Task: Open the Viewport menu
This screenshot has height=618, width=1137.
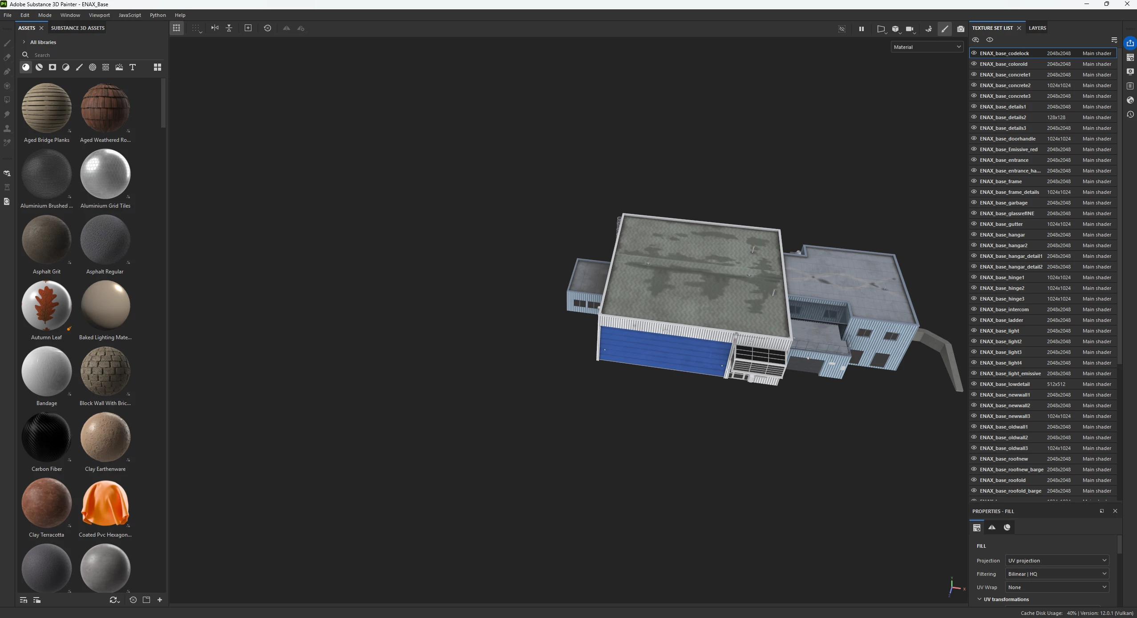Action: [99, 15]
